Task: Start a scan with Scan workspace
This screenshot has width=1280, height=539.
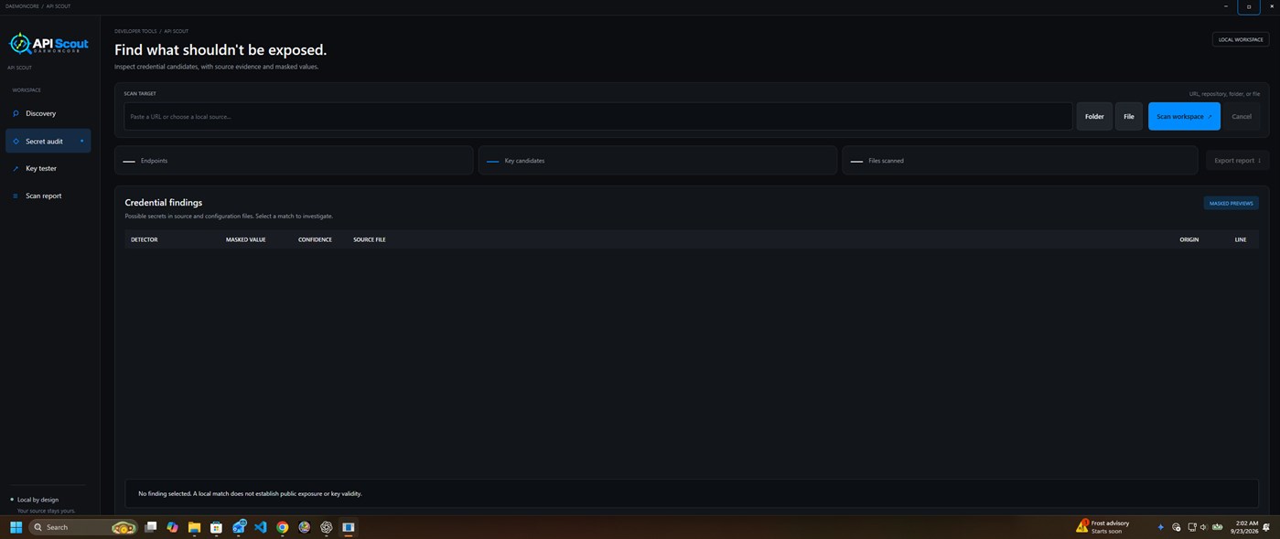Action: tap(1184, 116)
